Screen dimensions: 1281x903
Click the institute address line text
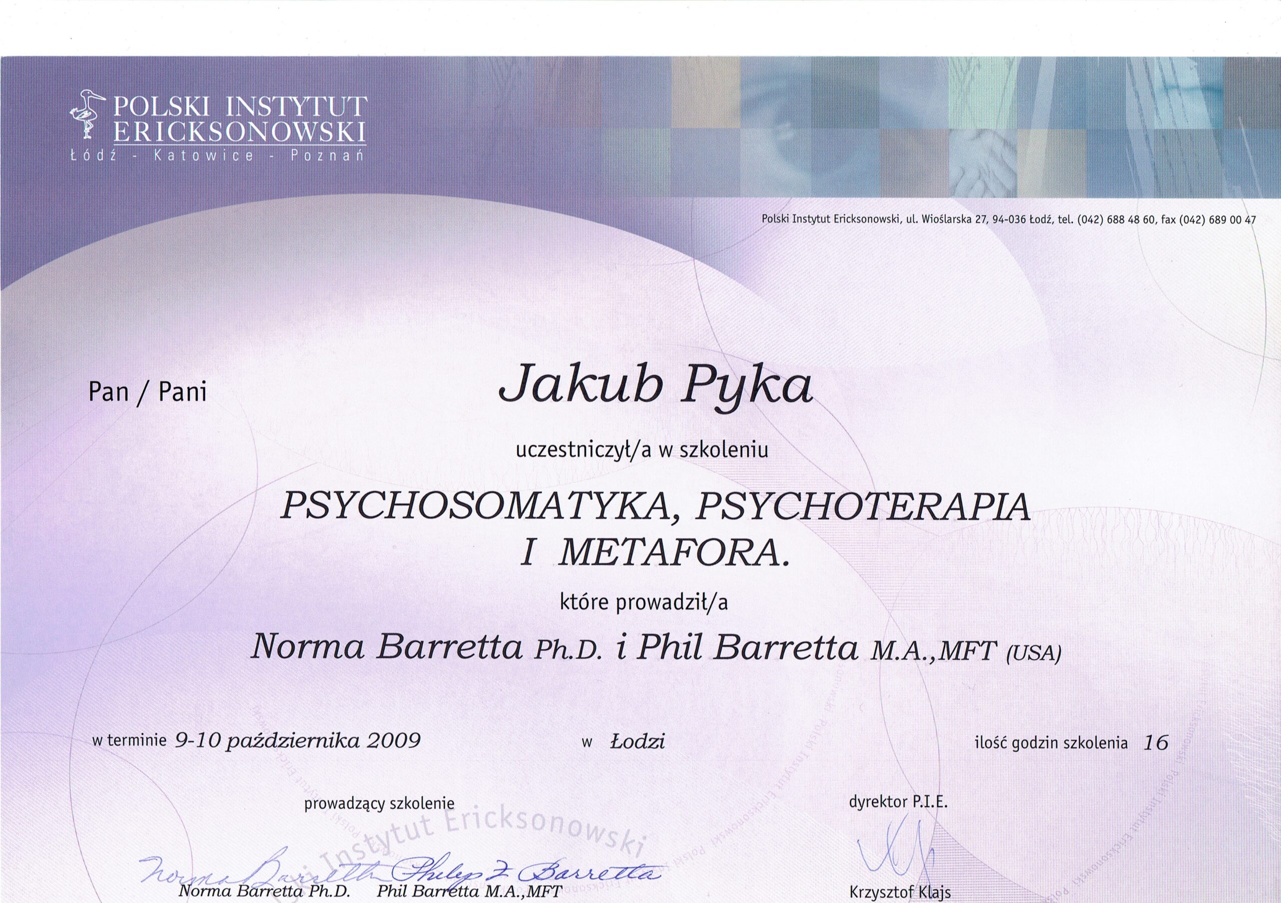pyautogui.click(x=1008, y=220)
